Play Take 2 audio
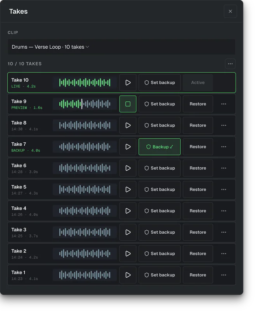258x317 pixels. pyautogui.click(x=128, y=254)
